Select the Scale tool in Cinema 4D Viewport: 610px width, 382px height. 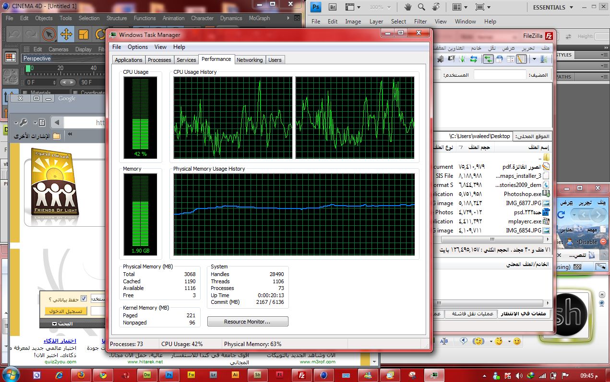(83, 34)
